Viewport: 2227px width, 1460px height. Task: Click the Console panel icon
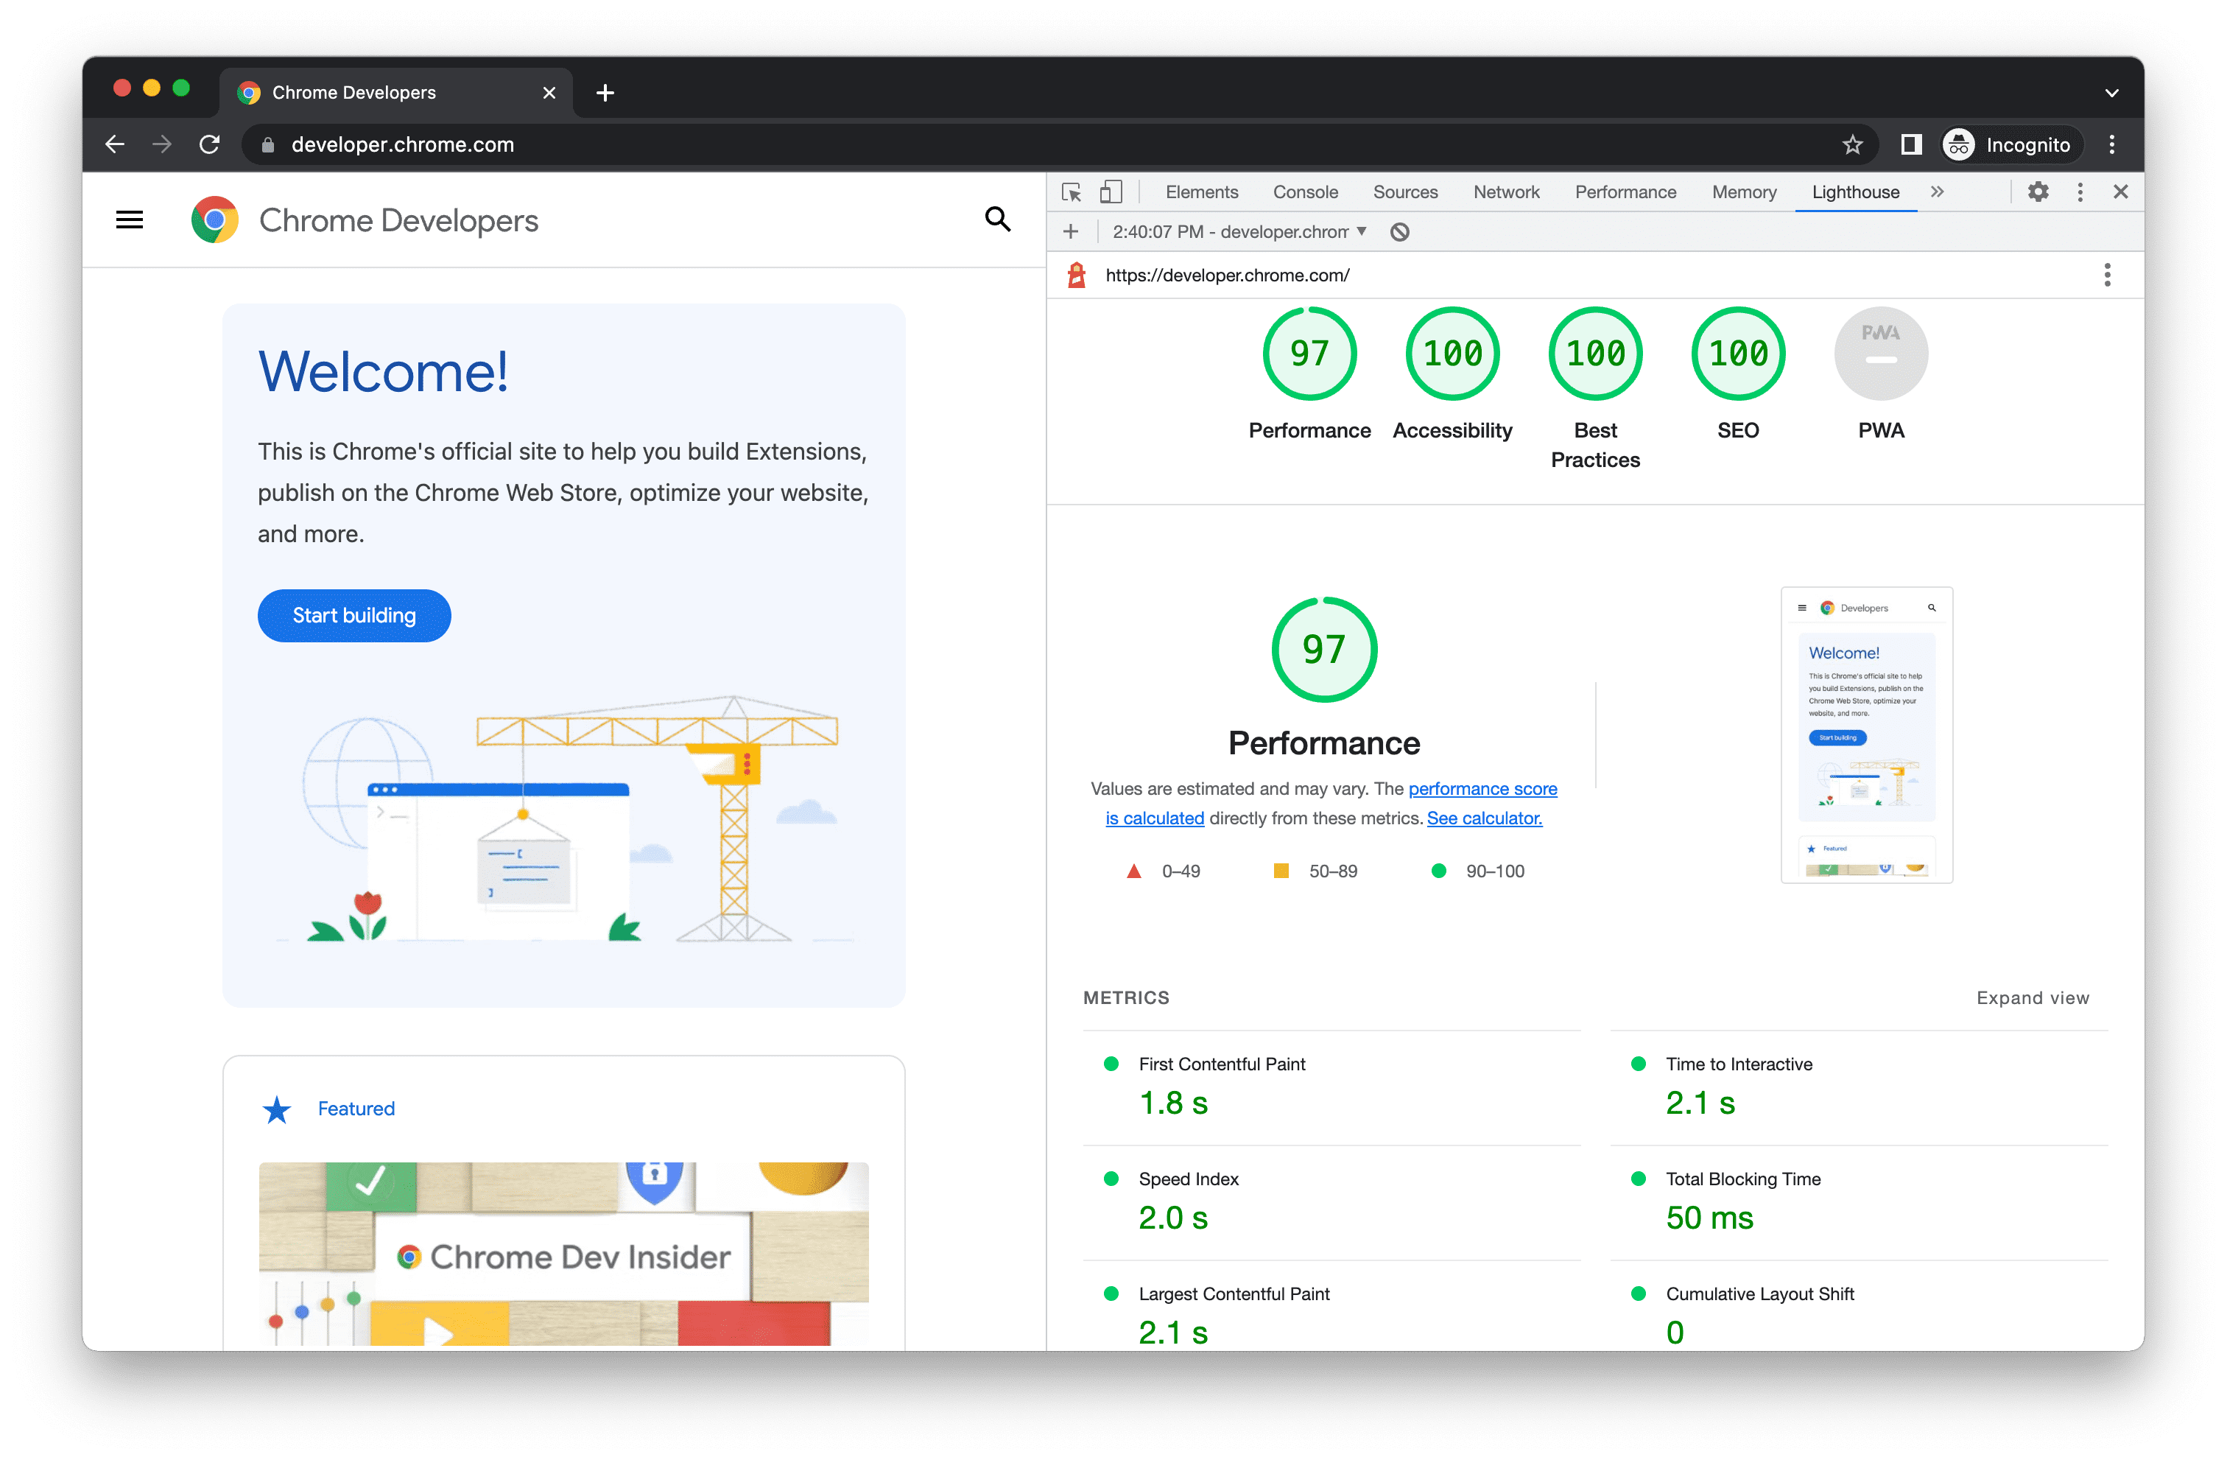[1304, 191]
